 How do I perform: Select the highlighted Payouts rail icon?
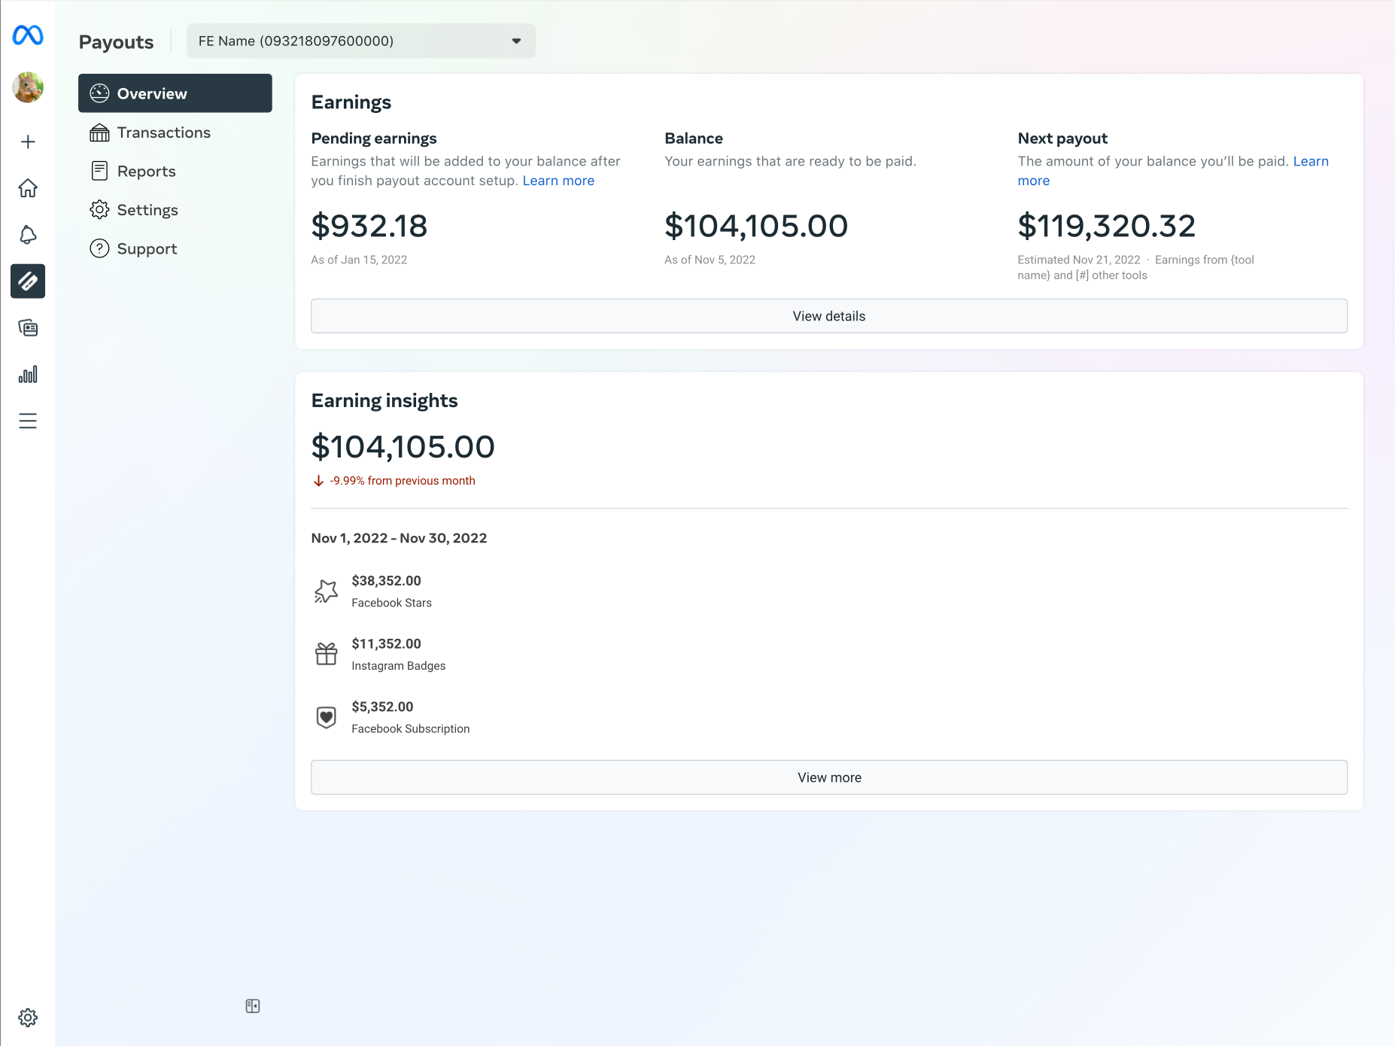pyautogui.click(x=28, y=281)
